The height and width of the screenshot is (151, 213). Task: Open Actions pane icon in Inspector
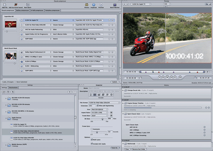click(112, 95)
